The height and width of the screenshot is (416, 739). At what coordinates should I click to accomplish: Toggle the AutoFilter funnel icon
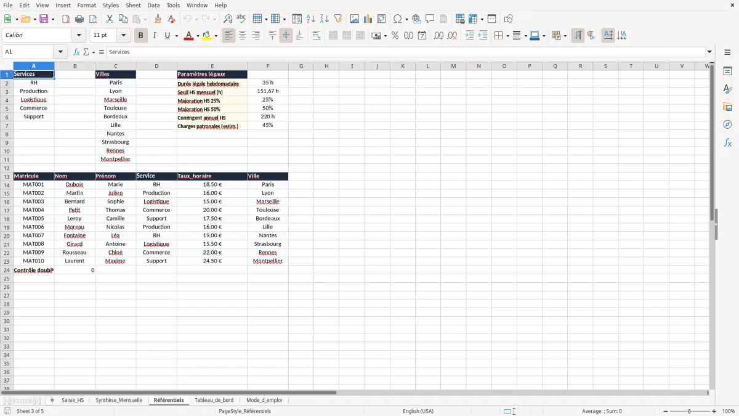[x=338, y=19]
